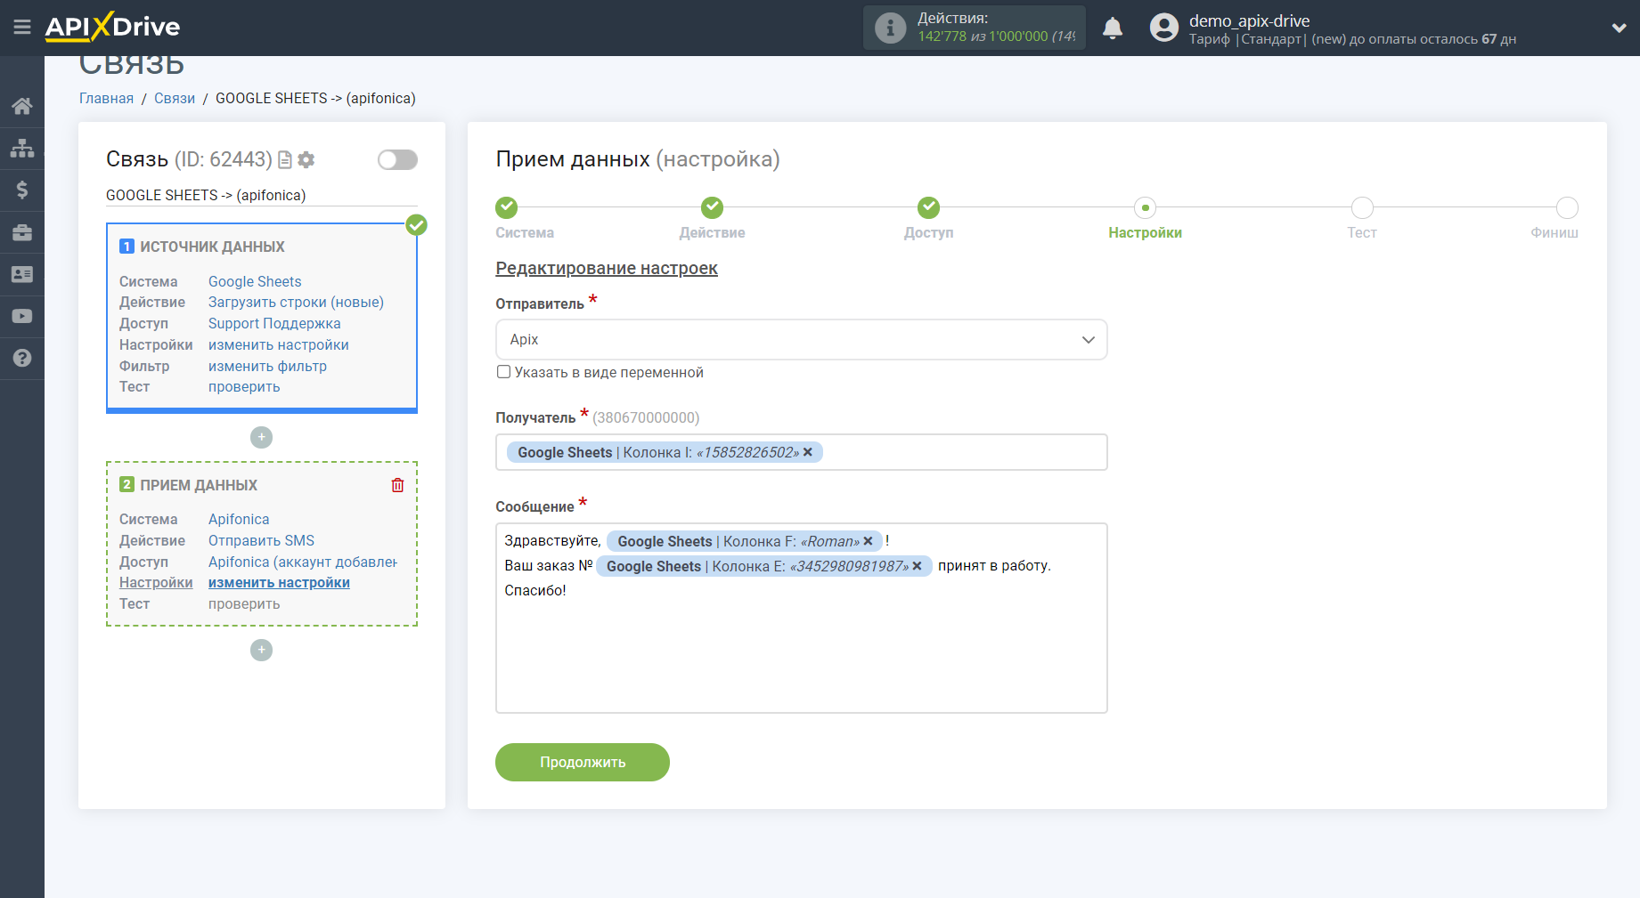Click the ИСТОЧНИК ДАННЫХ block title
1640x898 pixels.
click(x=212, y=247)
